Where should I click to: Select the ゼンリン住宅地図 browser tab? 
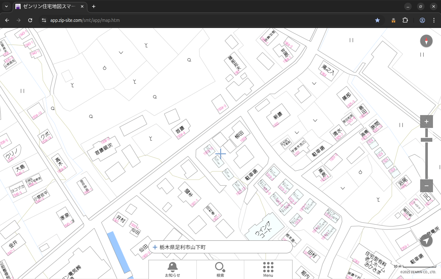point(50,6)
